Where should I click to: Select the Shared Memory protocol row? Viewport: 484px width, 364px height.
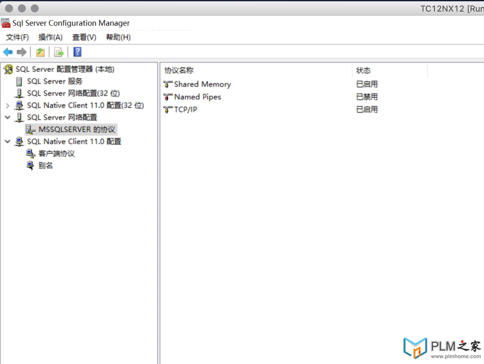click(x=202, y=84)
